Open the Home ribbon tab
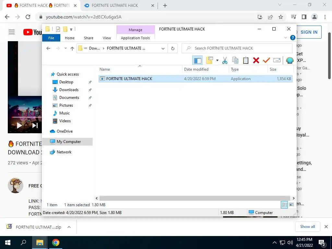The image size is (332, 249). pyautogui.click(x=70, y=38)
